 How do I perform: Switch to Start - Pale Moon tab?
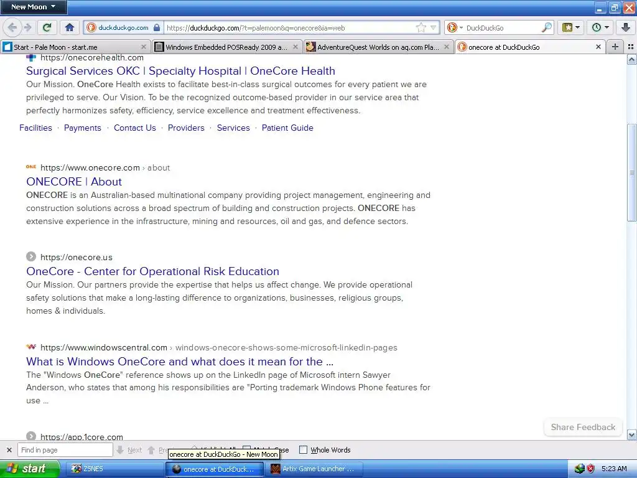point(75,47)
